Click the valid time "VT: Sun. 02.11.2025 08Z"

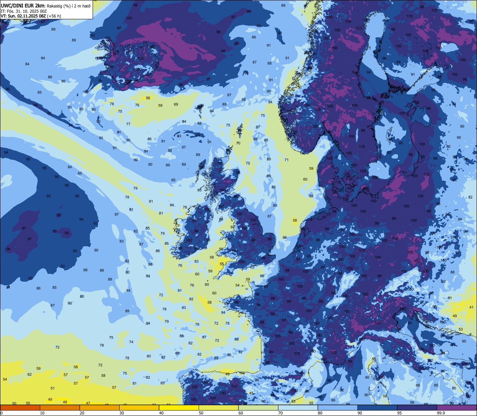23,16
